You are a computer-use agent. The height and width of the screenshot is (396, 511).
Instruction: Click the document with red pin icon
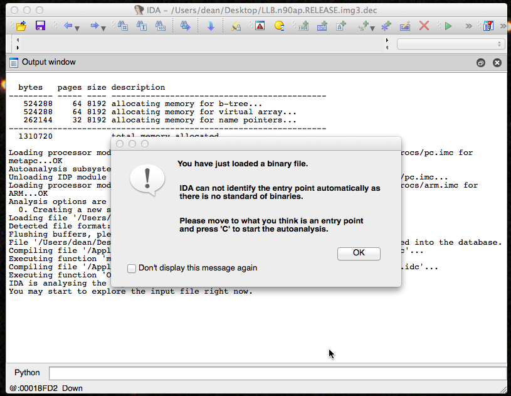(x=488, y=26)
